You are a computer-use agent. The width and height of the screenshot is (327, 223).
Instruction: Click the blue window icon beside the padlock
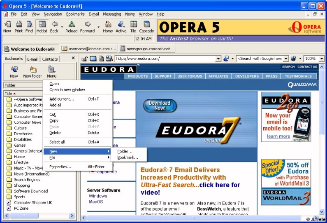93,59
